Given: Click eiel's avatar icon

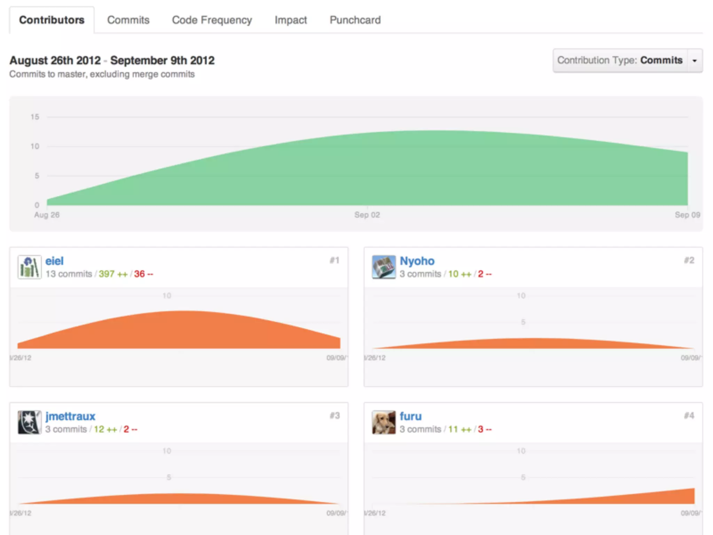Looking at the screenshot, I should pyautogui.click(x=30, y=267).
